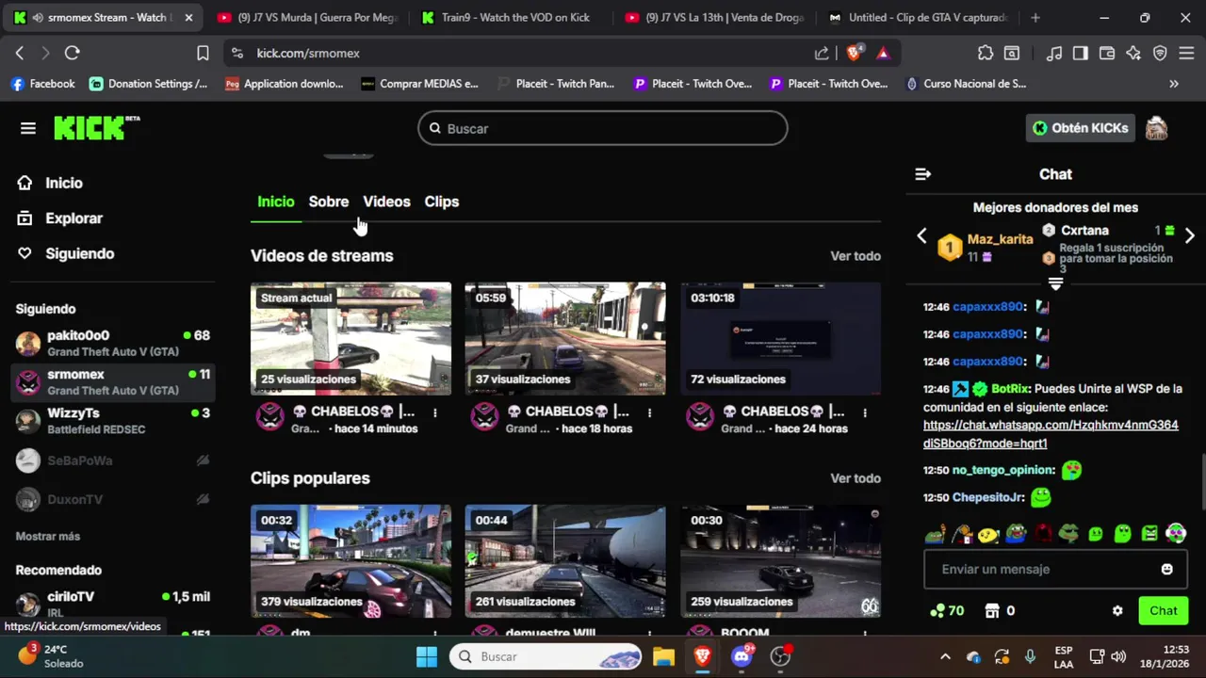Insert the yellow lemon emote from quick emotes
The height and width of the screenshot is (678, 1206).
tap(987, 534)
